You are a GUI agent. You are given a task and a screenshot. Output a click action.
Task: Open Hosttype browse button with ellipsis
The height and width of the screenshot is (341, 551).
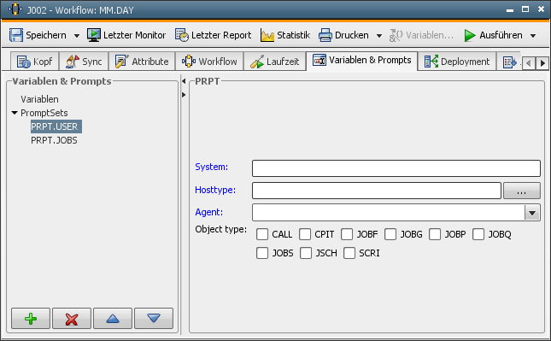[522, 191]
